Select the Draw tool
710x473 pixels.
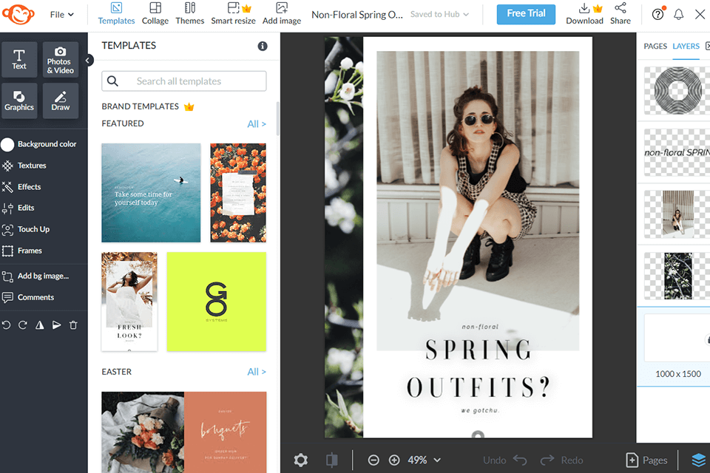(x=60, y=101)
